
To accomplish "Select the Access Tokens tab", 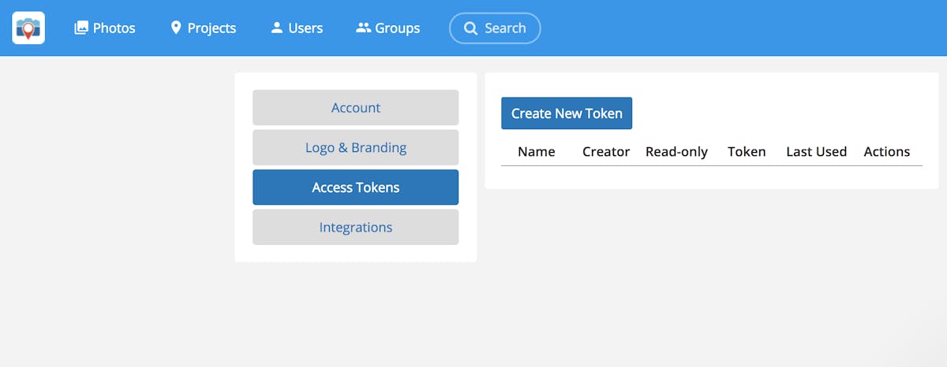I will tap(355, 187).
